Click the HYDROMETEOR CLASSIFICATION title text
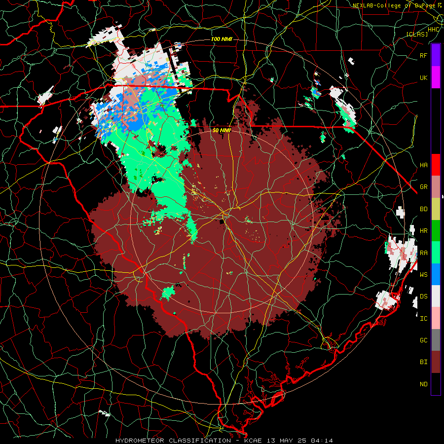The height and width of the screenshot is (444, 444). pyautogui.click(x=173, y=441)
